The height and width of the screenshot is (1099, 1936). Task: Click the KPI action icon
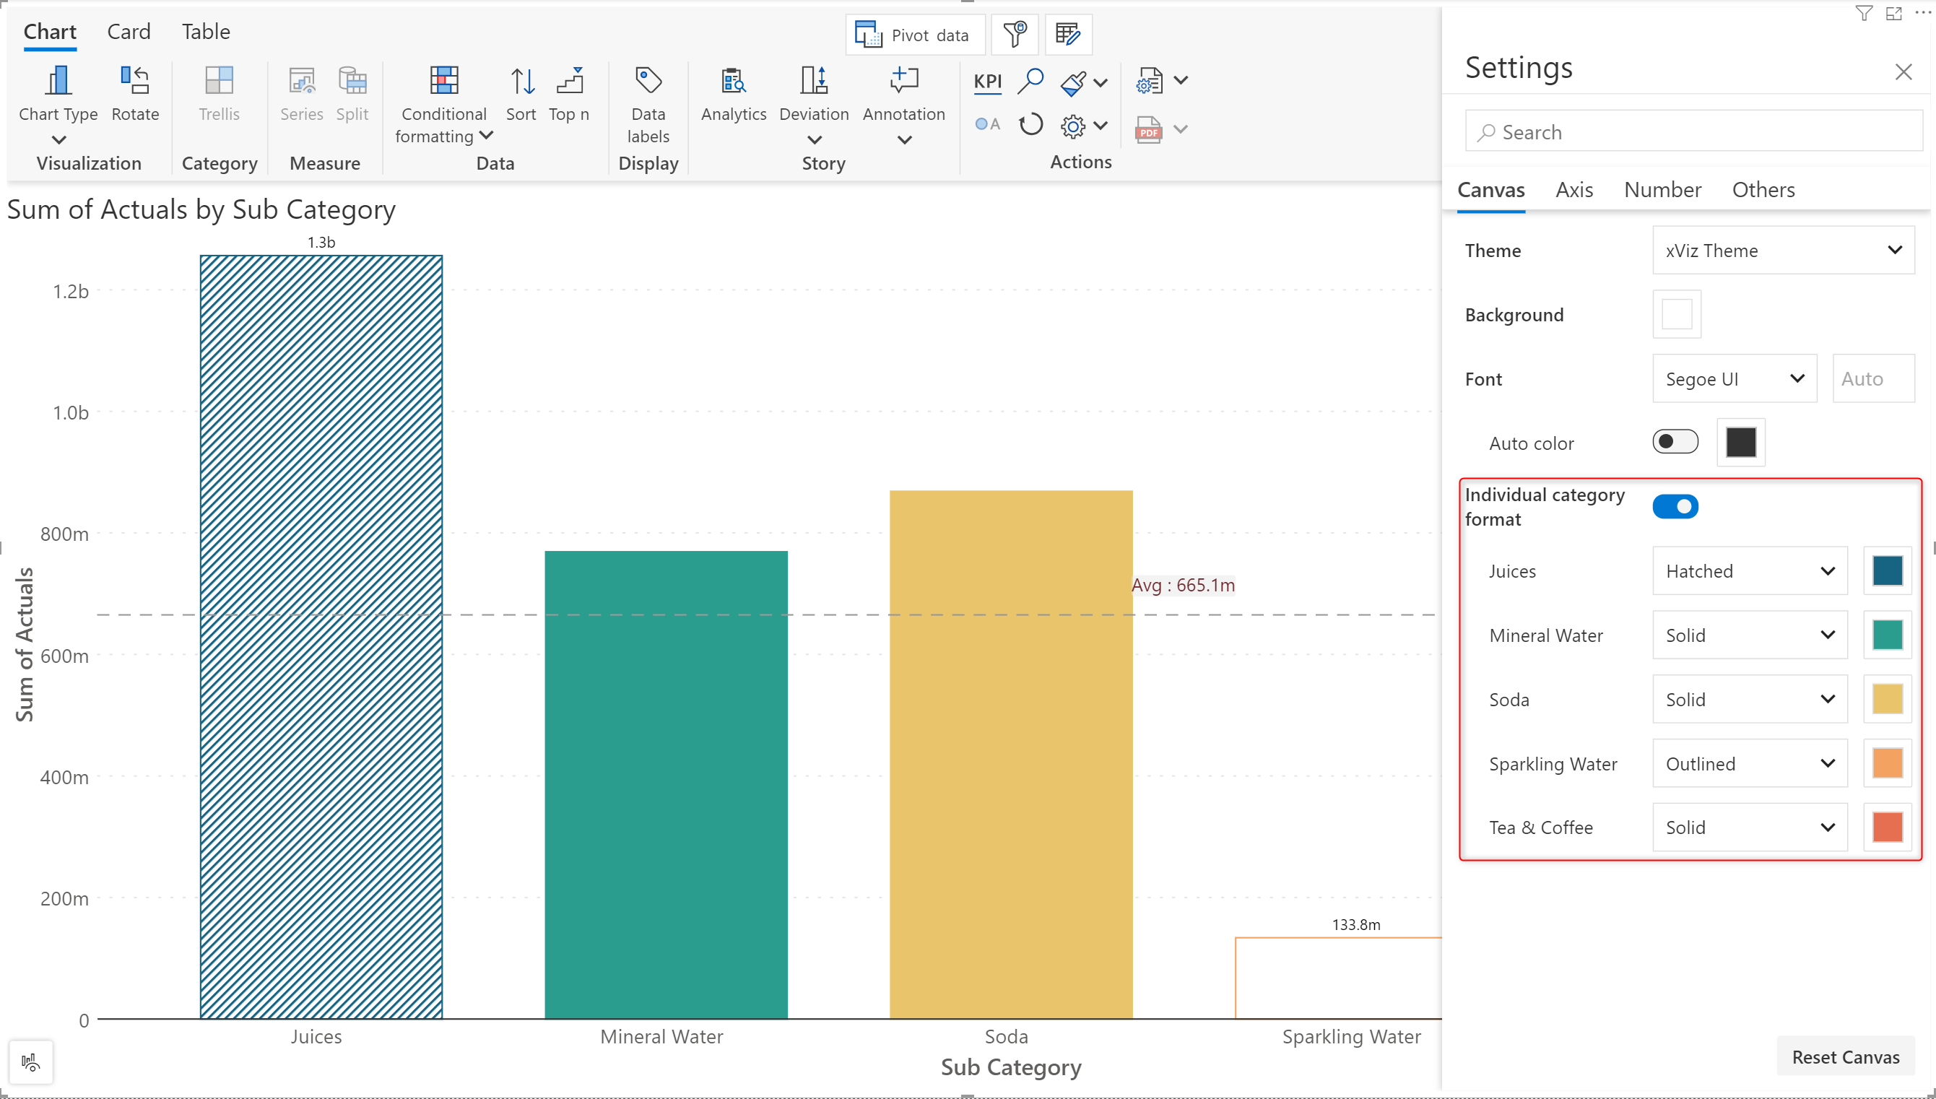coord(988,82)
